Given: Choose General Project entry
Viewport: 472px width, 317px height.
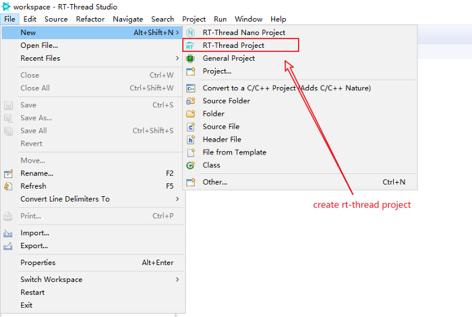Looking at the screenshot, I should (x=300, y=59).
